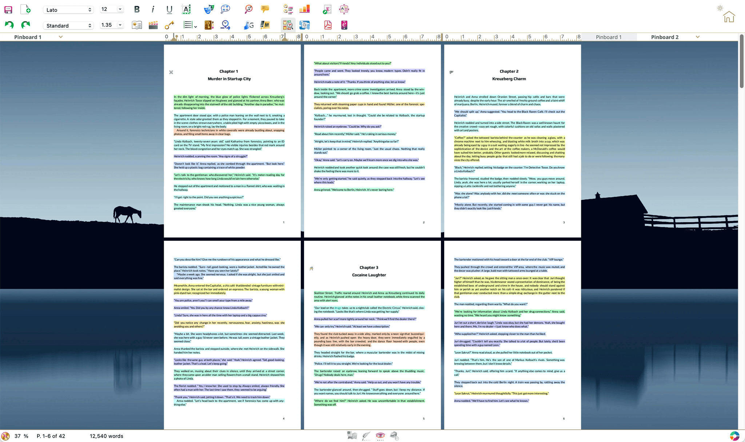Viewport: 745px width, 442px height.
Task: Export document with the PDF icon
Action: (328, 25)
